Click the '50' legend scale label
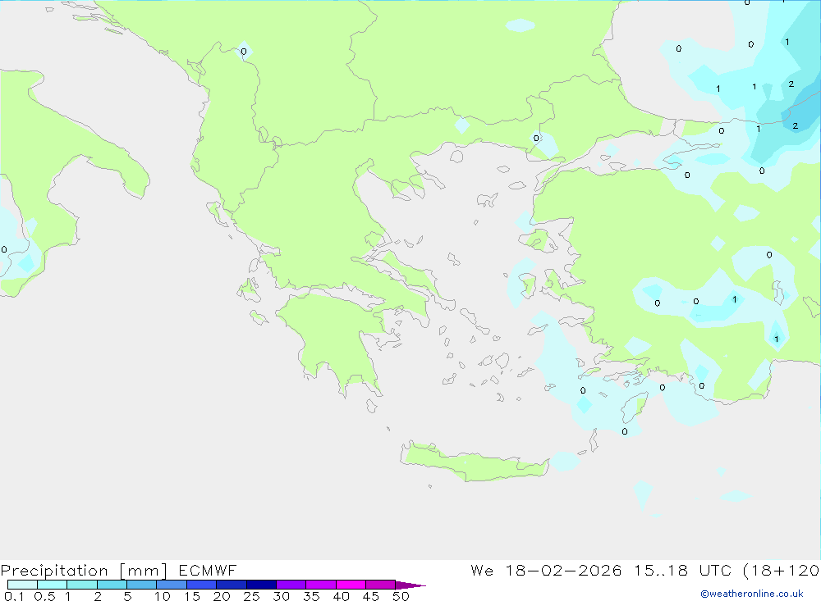This screenshot has width=821, height=601. coord(401,596)
